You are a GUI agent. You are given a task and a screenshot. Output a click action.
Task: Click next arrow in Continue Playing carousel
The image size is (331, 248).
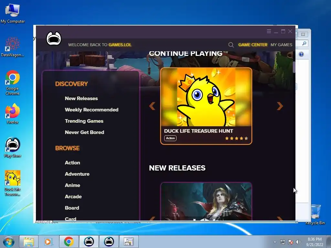click(x=280, y=106)
